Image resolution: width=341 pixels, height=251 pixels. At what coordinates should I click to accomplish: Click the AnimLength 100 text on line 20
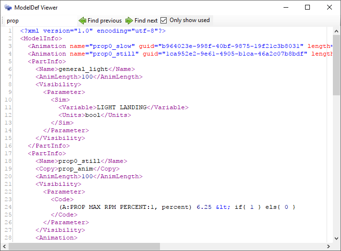[x=89, y=176]
